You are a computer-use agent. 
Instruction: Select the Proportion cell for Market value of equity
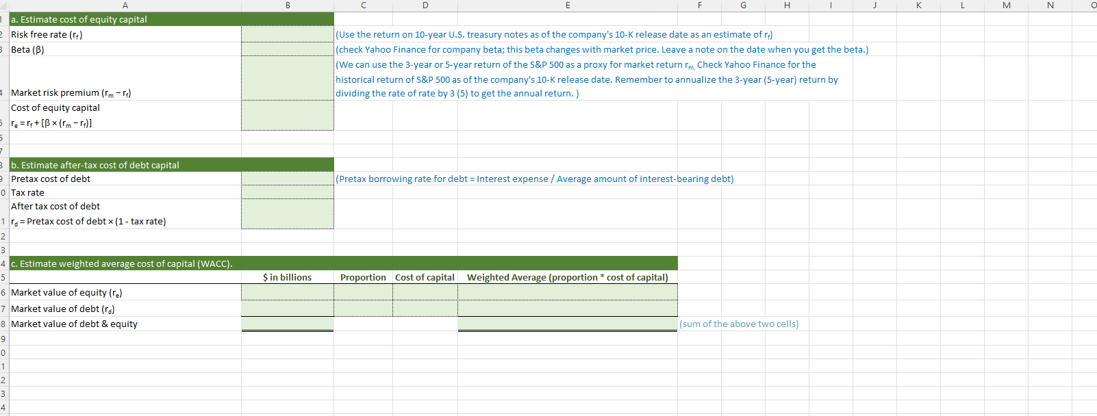point(363,292)
